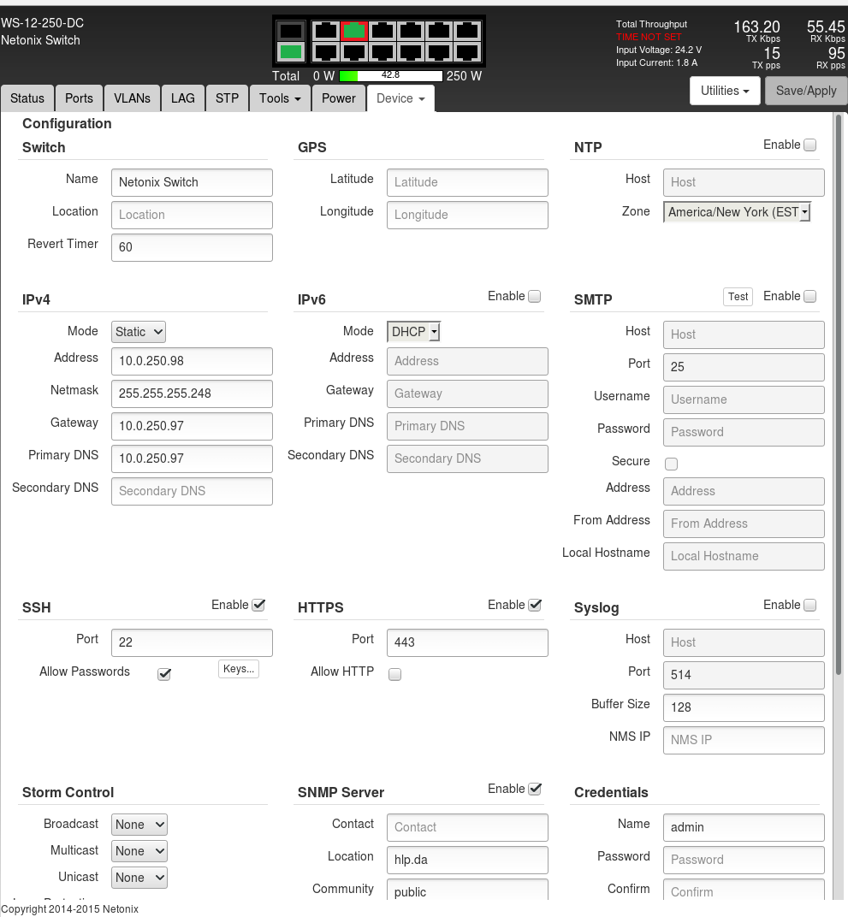
Task: Select the top-right Ethernet port icon
Action: coord(466,31)
